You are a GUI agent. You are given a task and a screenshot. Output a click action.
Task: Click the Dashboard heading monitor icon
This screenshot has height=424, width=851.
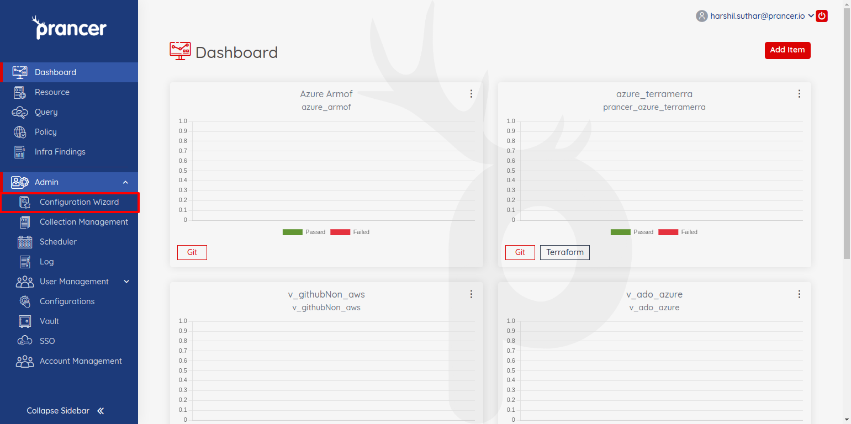180,51
